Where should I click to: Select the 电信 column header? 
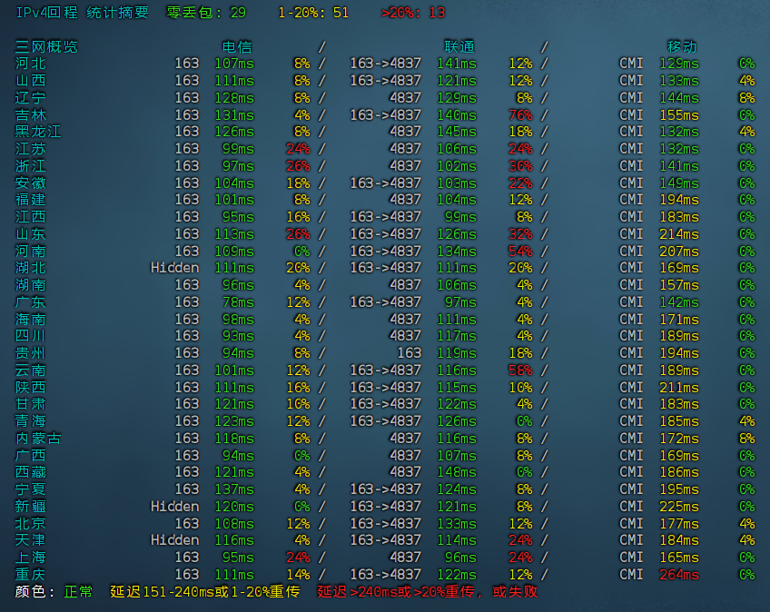click(237, 46)
